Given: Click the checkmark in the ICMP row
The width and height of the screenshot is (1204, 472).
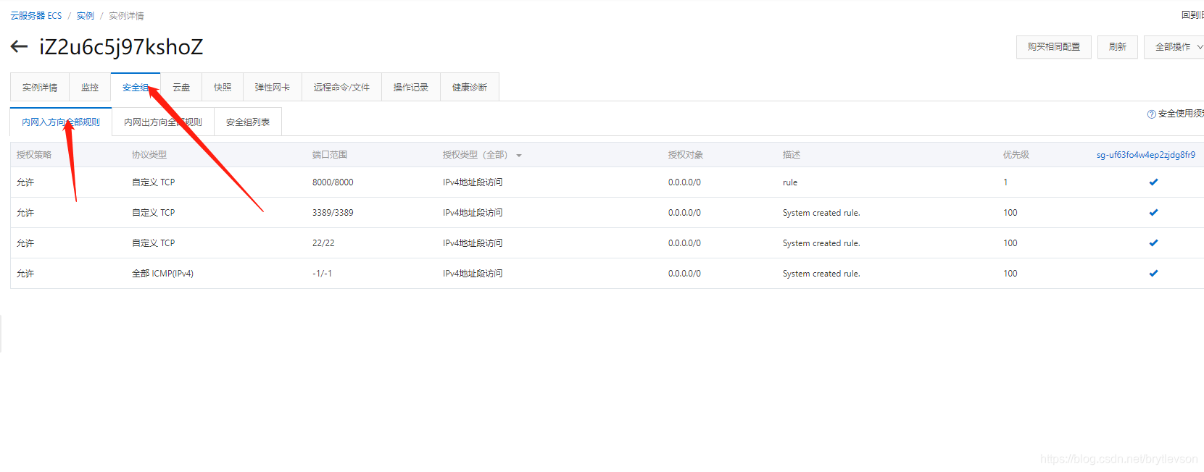Looking at the screenshot, I should tap(1153, 274).
